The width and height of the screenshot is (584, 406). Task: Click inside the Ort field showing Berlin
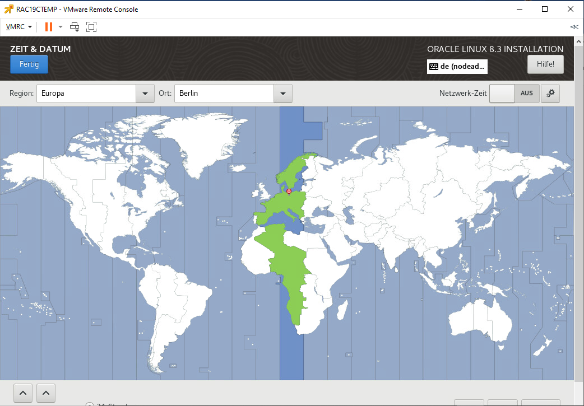[224, 94]
